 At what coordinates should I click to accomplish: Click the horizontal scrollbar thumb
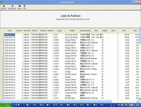(x=57, y=101)
